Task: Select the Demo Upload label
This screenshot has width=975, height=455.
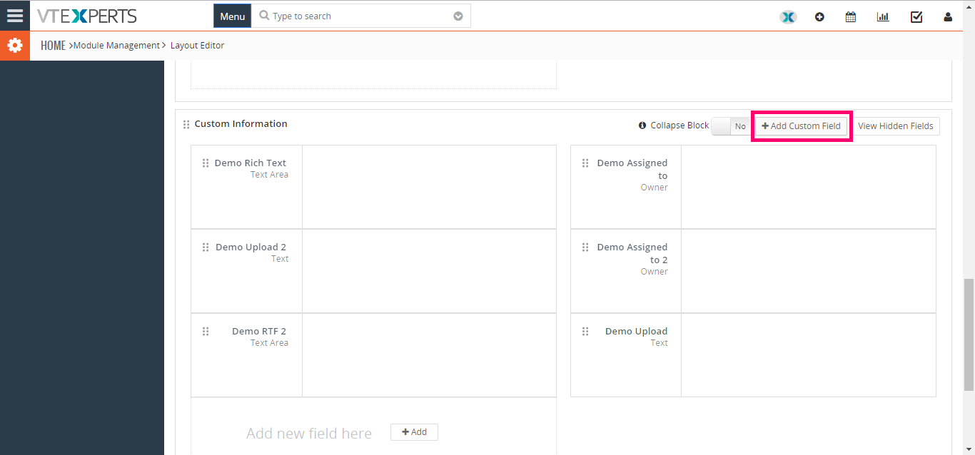Action: (x=637, y=332)
